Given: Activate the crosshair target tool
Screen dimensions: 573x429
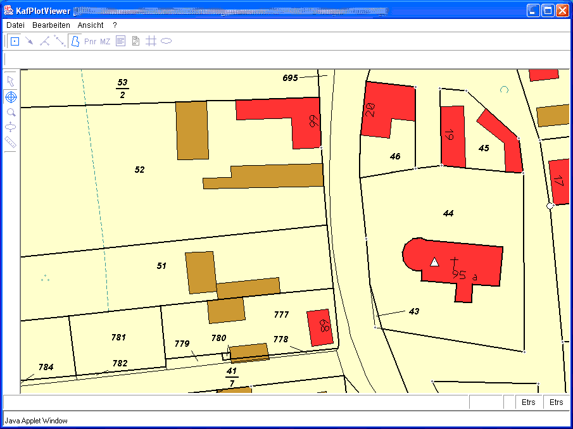Looking at the screenshot, I should [x=11, y=97].
